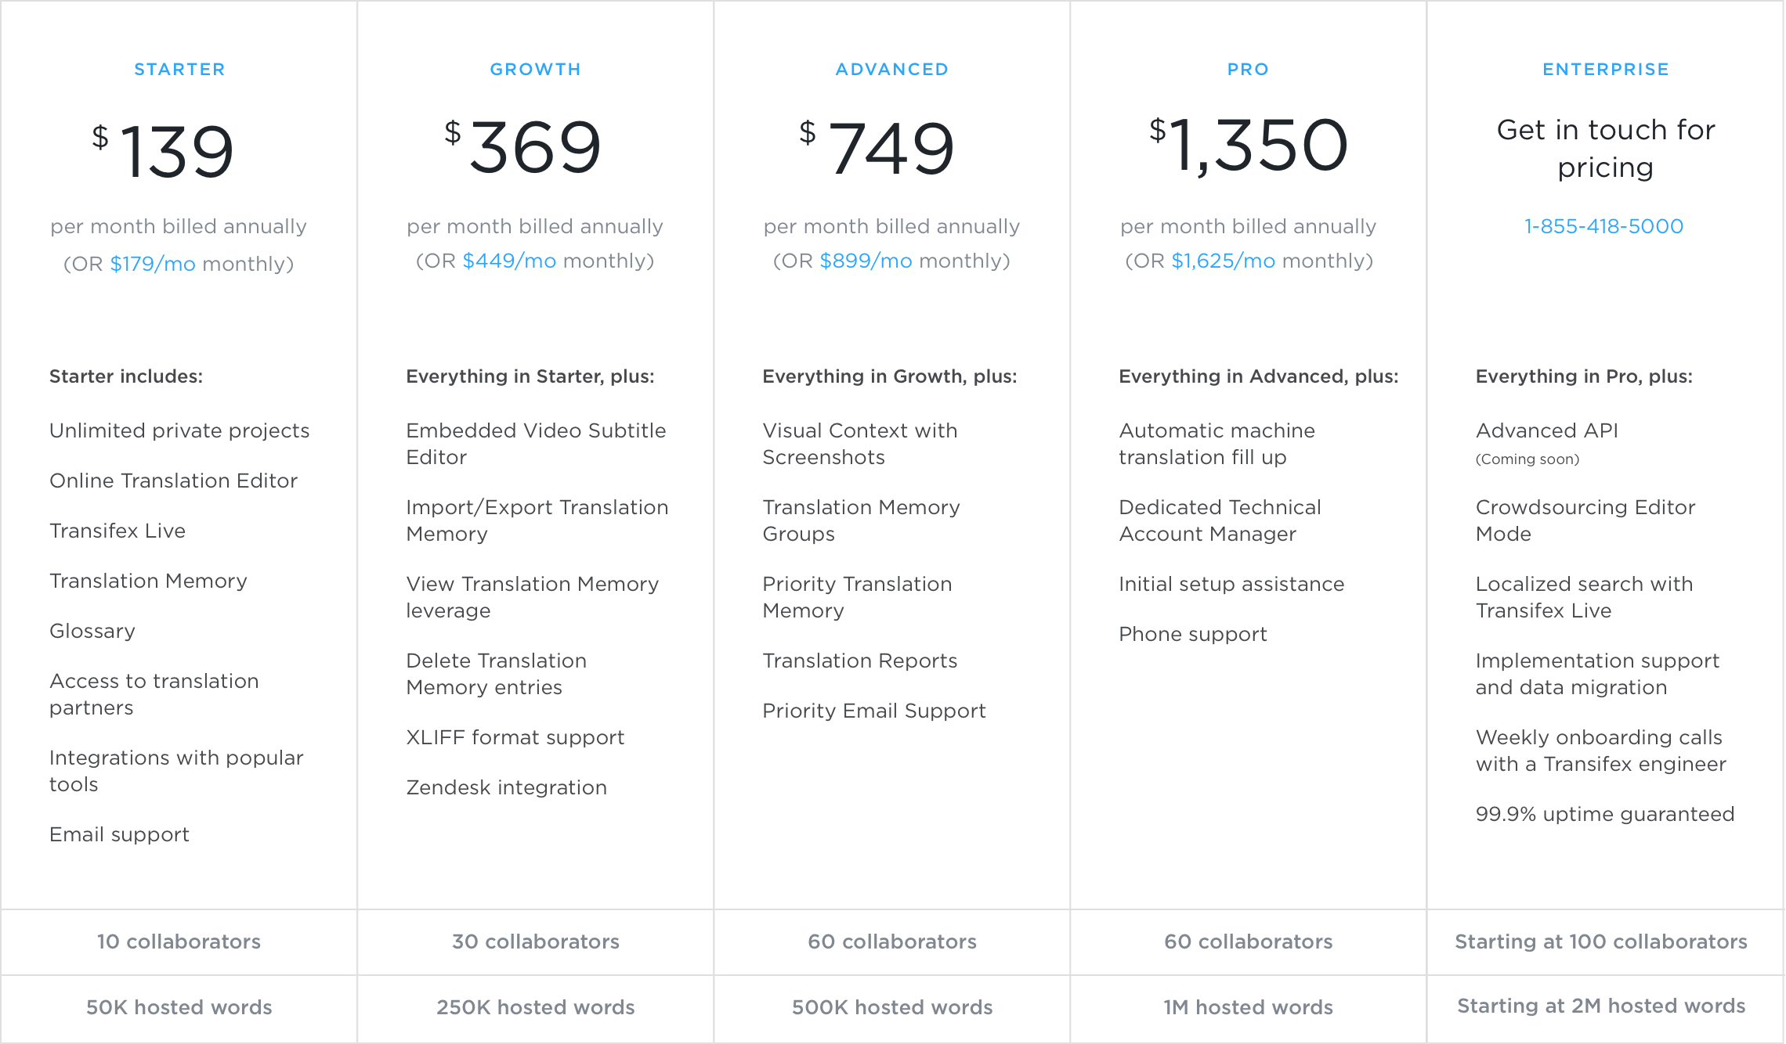
Task: Click the $179/mo monthly price link
Action: coord(153,264)
